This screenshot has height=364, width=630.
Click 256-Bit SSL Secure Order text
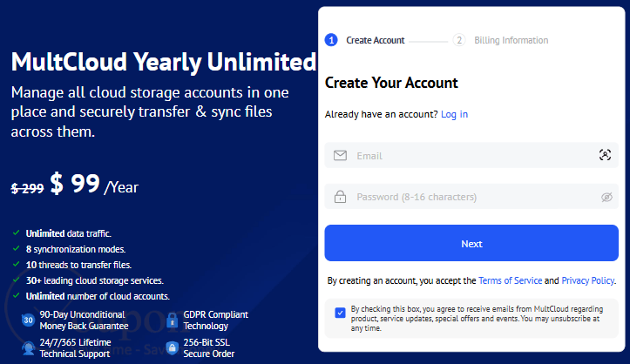pyautogui.click(x=209, y=348)
